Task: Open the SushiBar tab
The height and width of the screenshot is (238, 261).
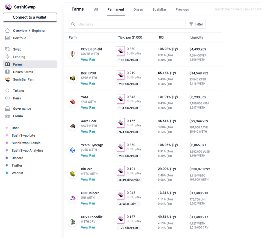Action: pos(159,10)
